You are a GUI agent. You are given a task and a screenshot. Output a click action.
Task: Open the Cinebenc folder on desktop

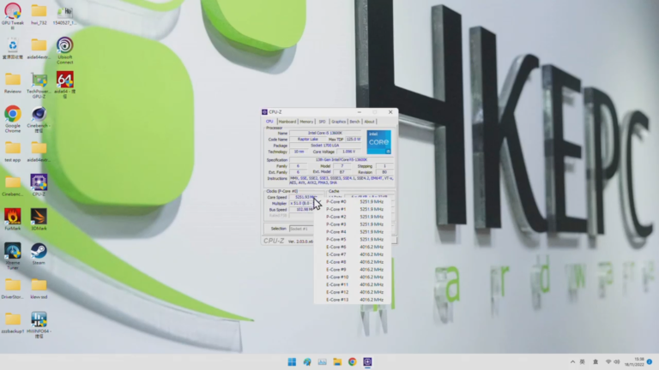pos(13,186)
